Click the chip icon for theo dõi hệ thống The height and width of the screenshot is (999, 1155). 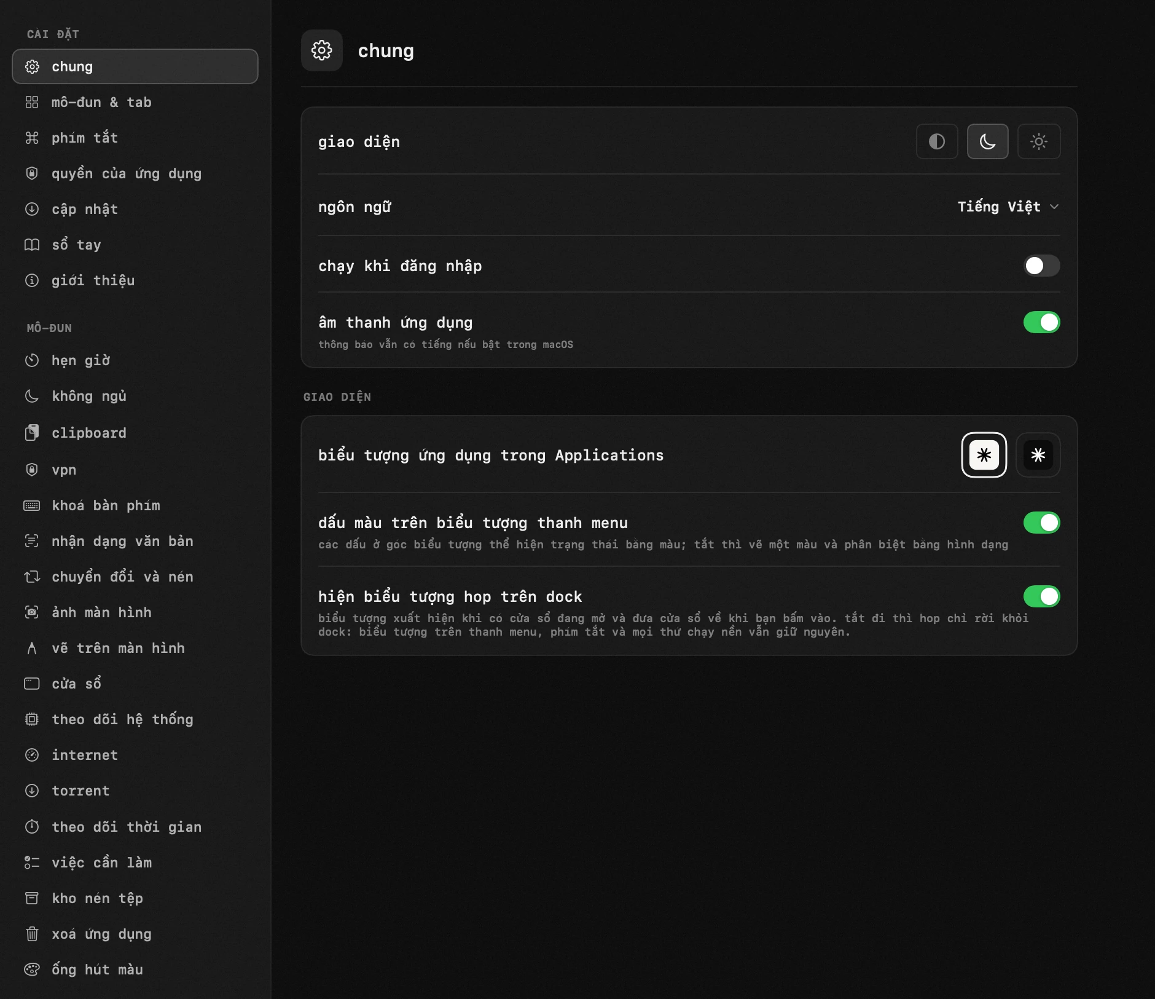tap(32, 719)
